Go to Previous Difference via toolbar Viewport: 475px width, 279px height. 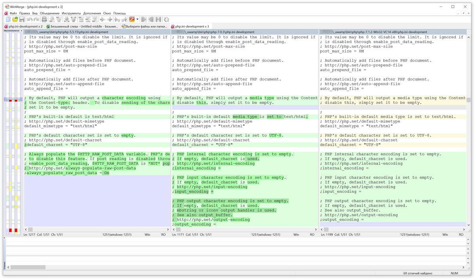point(59,19)
